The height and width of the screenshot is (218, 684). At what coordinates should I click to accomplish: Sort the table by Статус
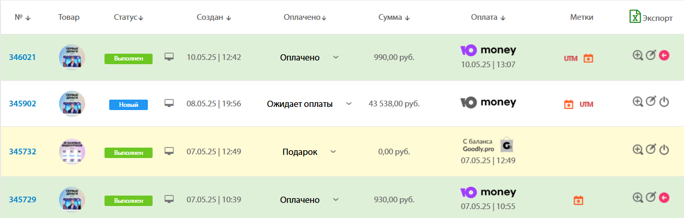coord(129,17)
